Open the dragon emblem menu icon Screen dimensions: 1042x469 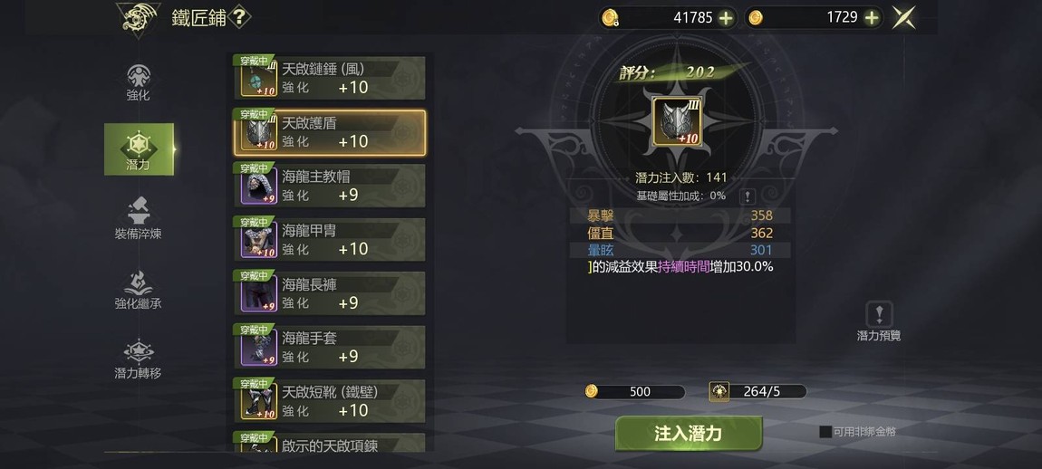coord(139,18)
